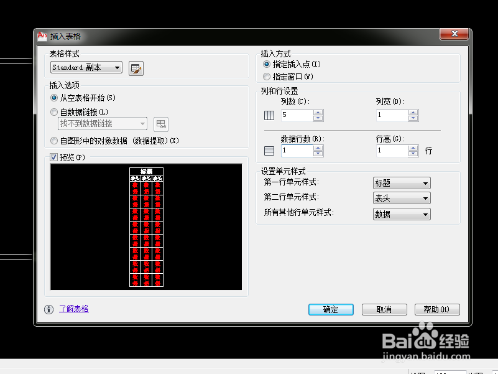Viewport: 498px width, 374px height.
Task: Click the columns icon beside 列数
Action: point(269,115)
